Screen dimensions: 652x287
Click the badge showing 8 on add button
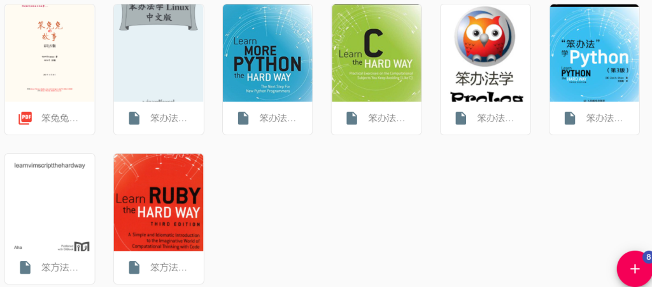648,257
